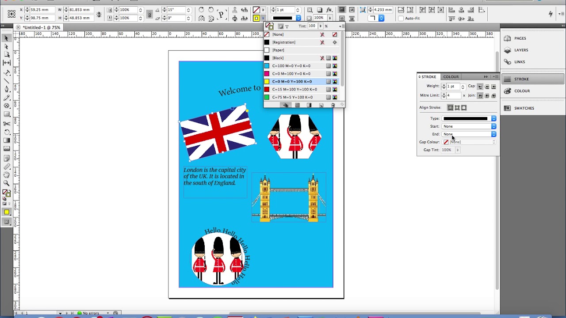The height and width of the screenshot is (318, 566).
Task: Select the reference point grid
Action: pyautogui.click(x=11, y=14)
